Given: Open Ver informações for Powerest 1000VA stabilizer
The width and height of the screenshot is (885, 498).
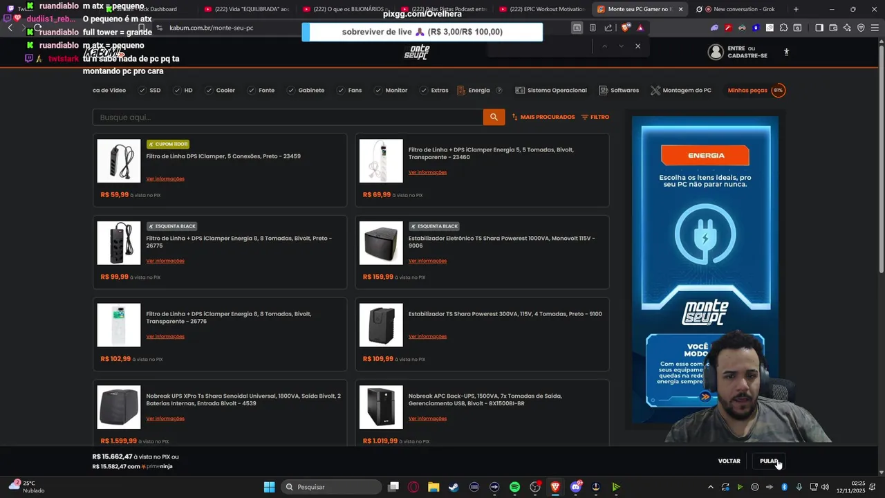Looking at the screenshot, I should click(427, 261).
